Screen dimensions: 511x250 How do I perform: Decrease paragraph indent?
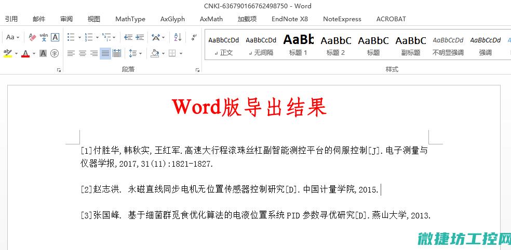pyautogui.click(x=128, y=37)
